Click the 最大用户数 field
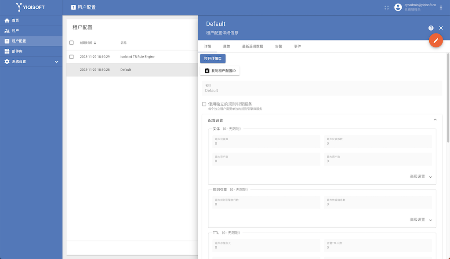 (x=378, y=159)
